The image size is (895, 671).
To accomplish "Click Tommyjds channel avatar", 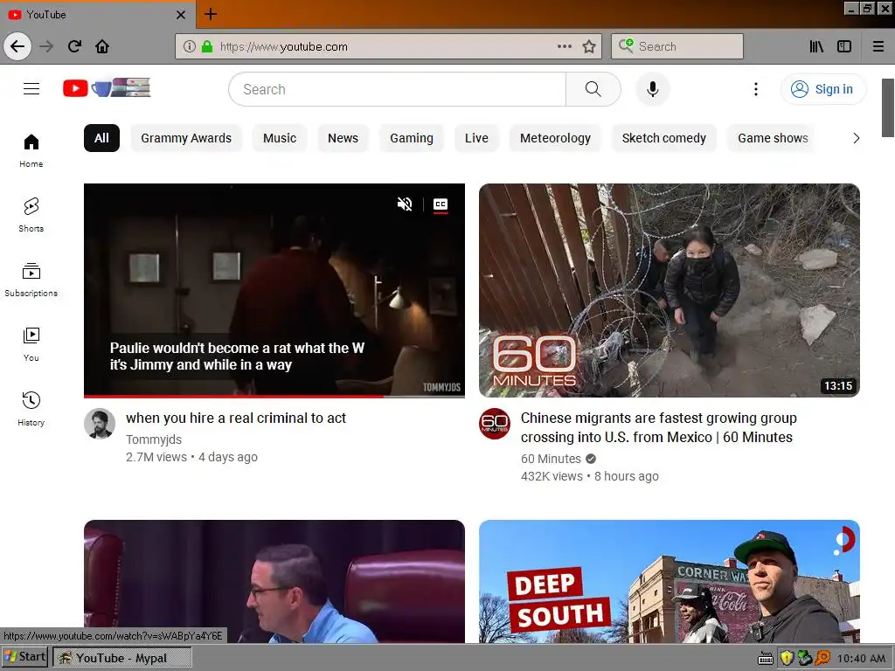I will pos(100,424).
